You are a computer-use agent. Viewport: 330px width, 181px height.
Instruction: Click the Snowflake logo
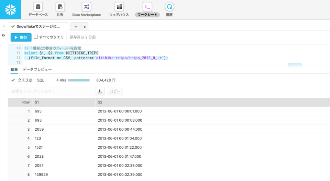[x=11, y=10]
